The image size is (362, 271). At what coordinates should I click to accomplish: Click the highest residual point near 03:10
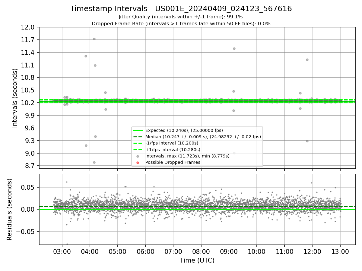pyautogui.click(x=67, y=182)
